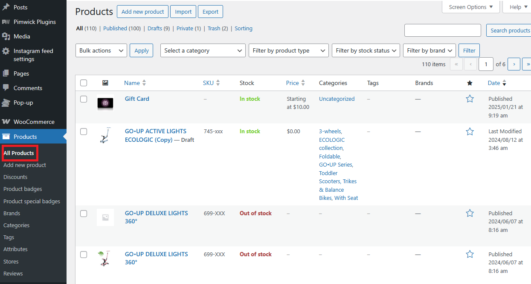The image size is (531, 284).
Task: Click the Comments bubble icon
Action: pos(6,88)
